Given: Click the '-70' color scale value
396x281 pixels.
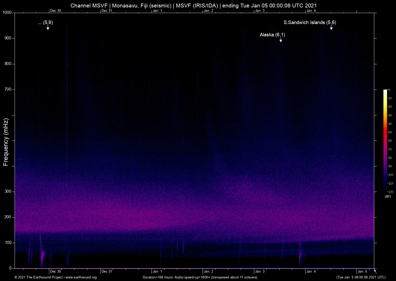Looking at the screenshot, I should tap(389, 149).
